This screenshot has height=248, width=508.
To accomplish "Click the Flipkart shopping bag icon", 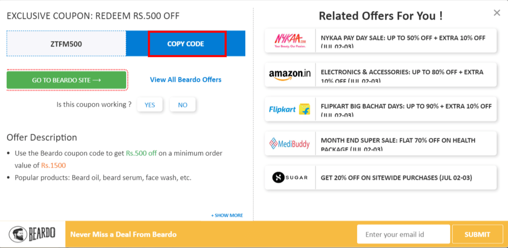I will [x=304, y=110].
